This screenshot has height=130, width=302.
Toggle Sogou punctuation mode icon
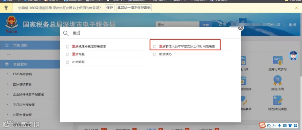click(x=274, y=125)
